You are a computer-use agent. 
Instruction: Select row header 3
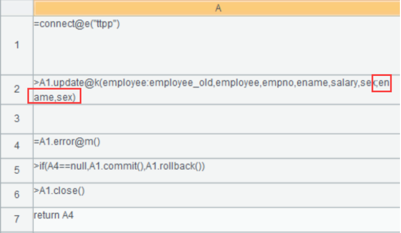[16, 119]
